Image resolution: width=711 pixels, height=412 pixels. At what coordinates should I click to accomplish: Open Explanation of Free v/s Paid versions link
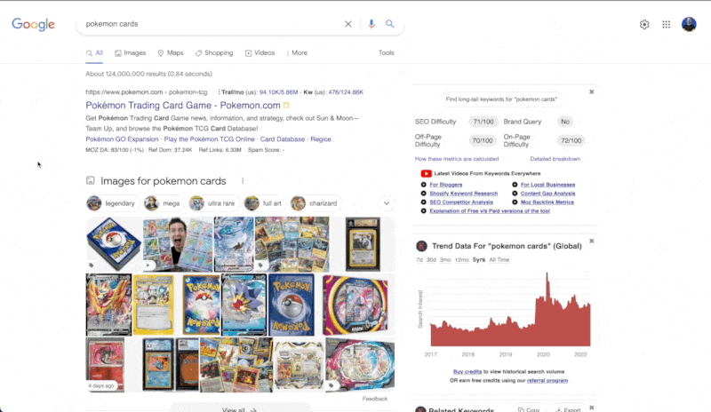point(490,211)
